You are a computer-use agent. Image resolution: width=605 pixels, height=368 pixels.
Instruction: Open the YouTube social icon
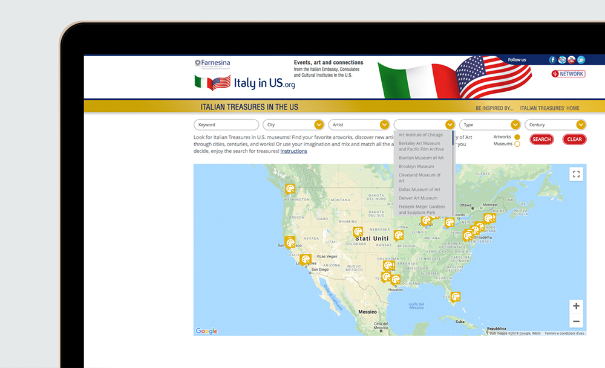coord(572,60)
